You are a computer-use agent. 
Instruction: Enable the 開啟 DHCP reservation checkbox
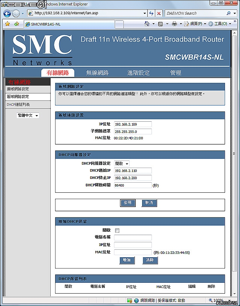117,231
